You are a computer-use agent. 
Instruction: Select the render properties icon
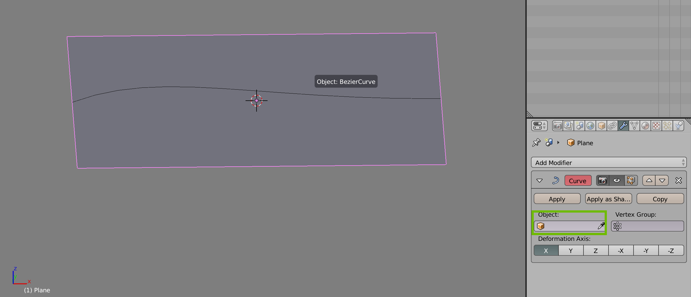pyautogui.click(x=556, y=127)
